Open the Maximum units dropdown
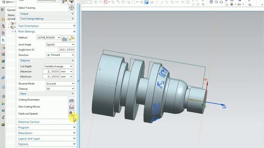This screenshot has height=148, width=264. click(x=66, y=72)
